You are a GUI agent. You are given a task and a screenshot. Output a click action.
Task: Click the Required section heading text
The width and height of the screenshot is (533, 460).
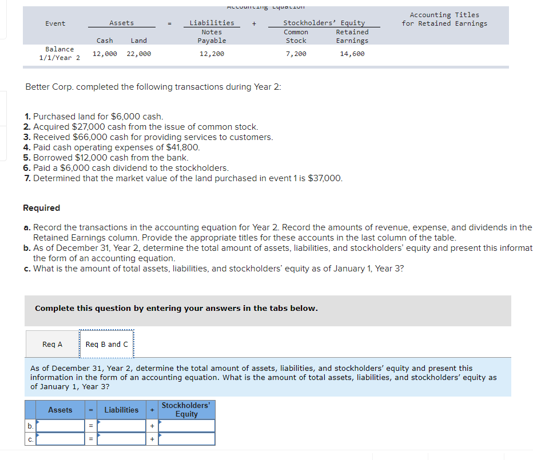coord(41,207)
